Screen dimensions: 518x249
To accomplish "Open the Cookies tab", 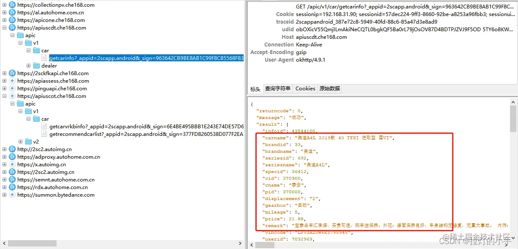I will click(305, 89).
